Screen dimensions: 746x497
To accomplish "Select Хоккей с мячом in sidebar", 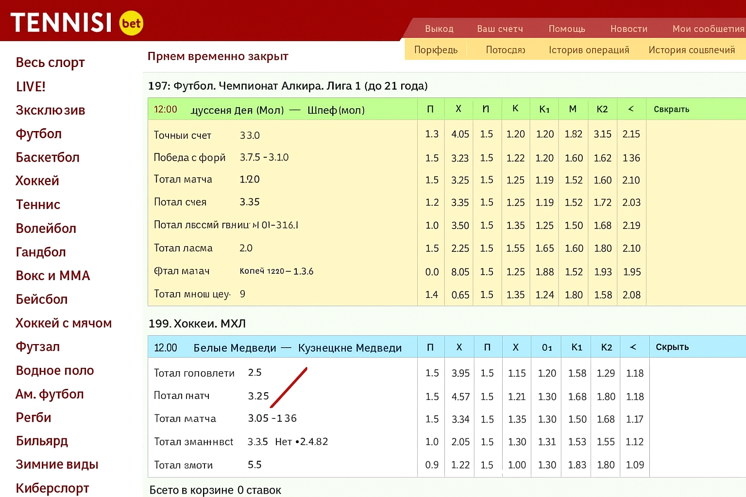I will click(63, 323).
